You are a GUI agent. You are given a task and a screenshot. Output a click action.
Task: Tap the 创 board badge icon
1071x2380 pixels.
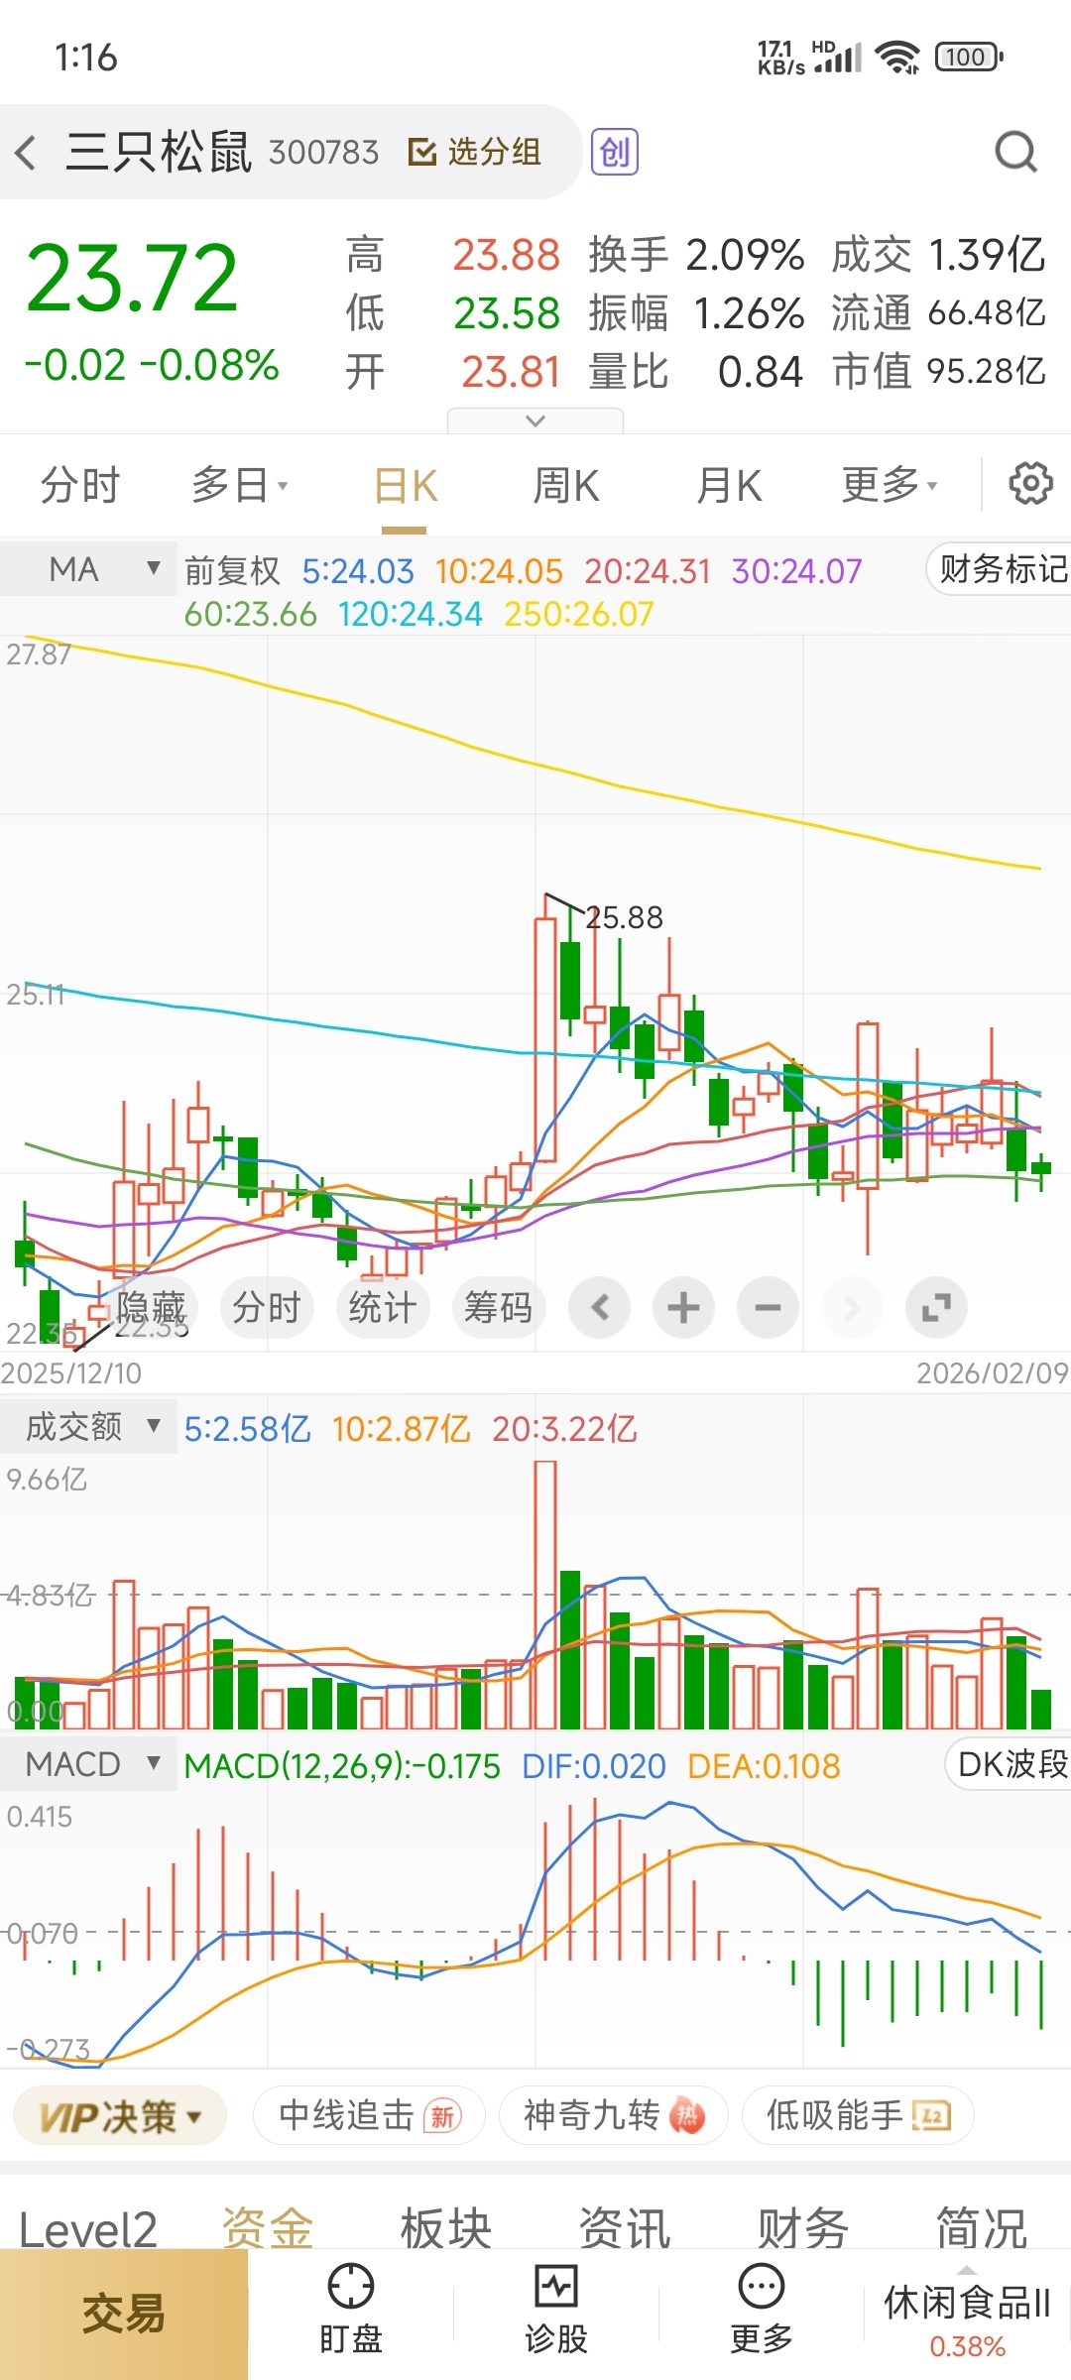pyautogui.click(x=615, y=152)
